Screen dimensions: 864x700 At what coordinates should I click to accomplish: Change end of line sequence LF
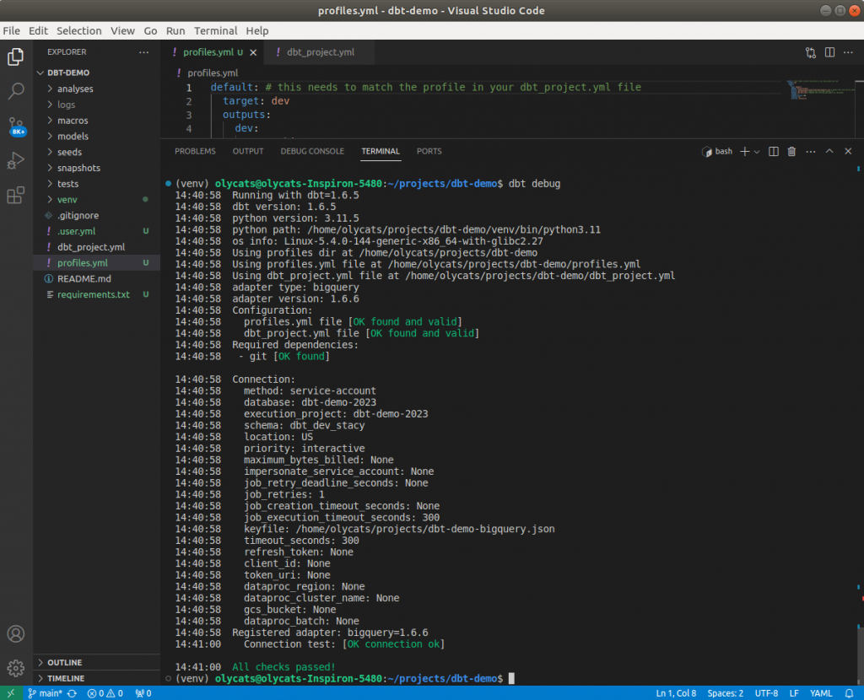tap(794, 693)
